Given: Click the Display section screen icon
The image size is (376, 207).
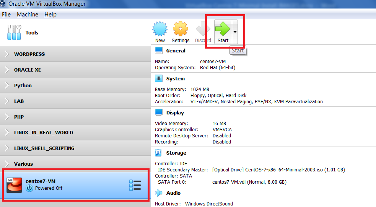Looking at the screenshot, I should tap(159, 112).
